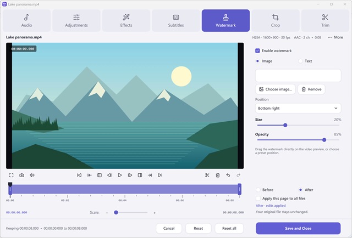Click Save and Close

[298, 228]
